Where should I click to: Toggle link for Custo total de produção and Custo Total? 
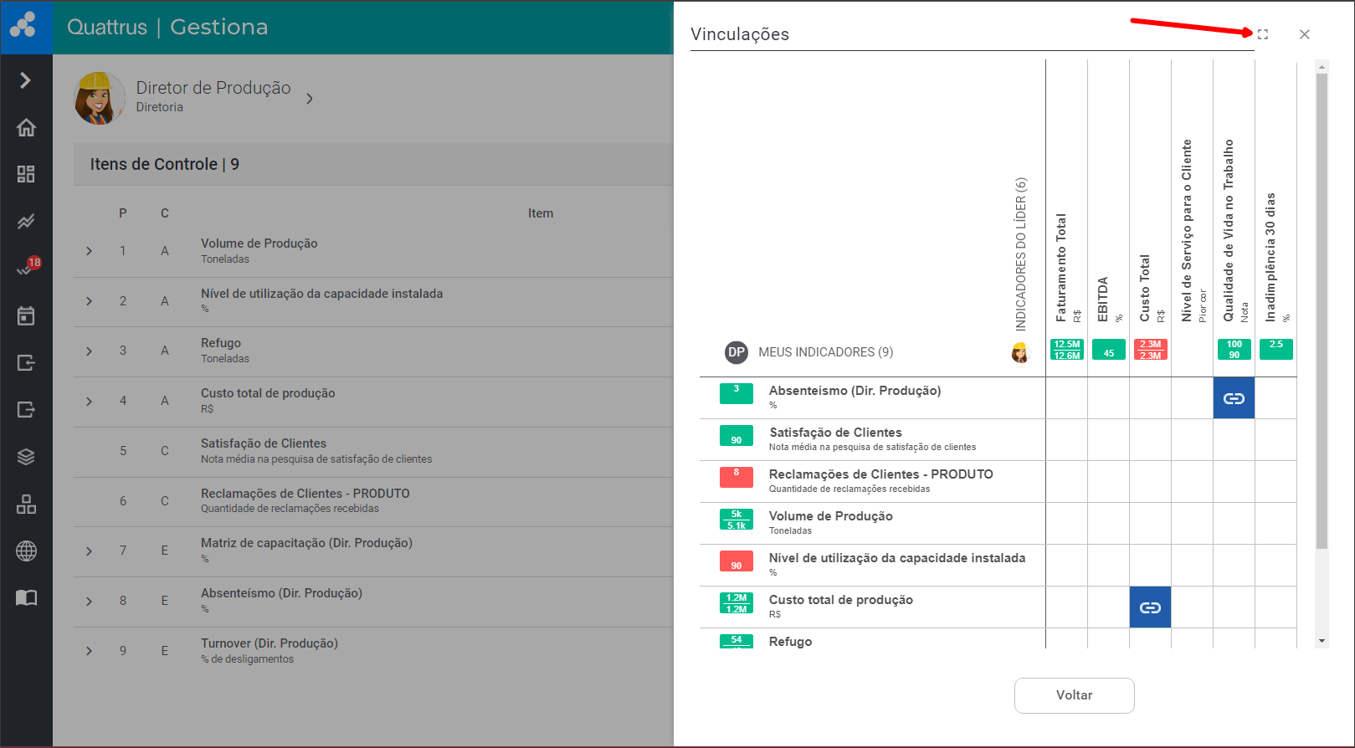pos(1150,607)
